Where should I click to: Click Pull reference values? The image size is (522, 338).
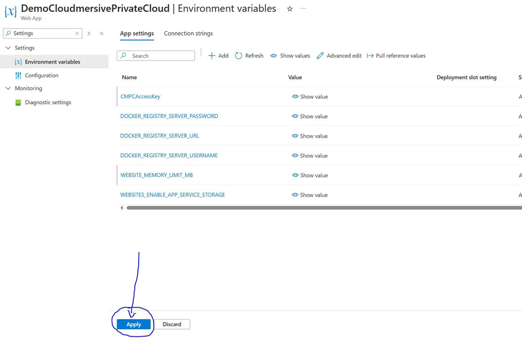(x=396, y=56)
